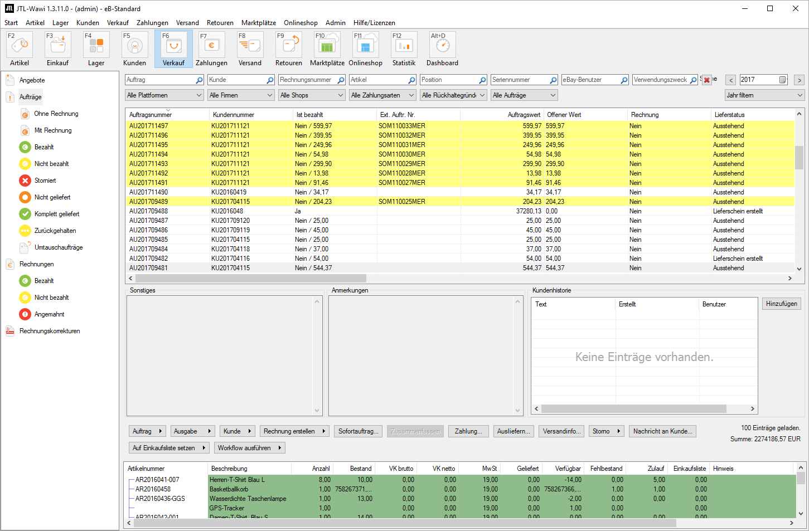Image resolution: width=809 pixels, height=531 pixels.
Task: Open the calendar picker next to 2017
Action: click(x=782, y=80)
